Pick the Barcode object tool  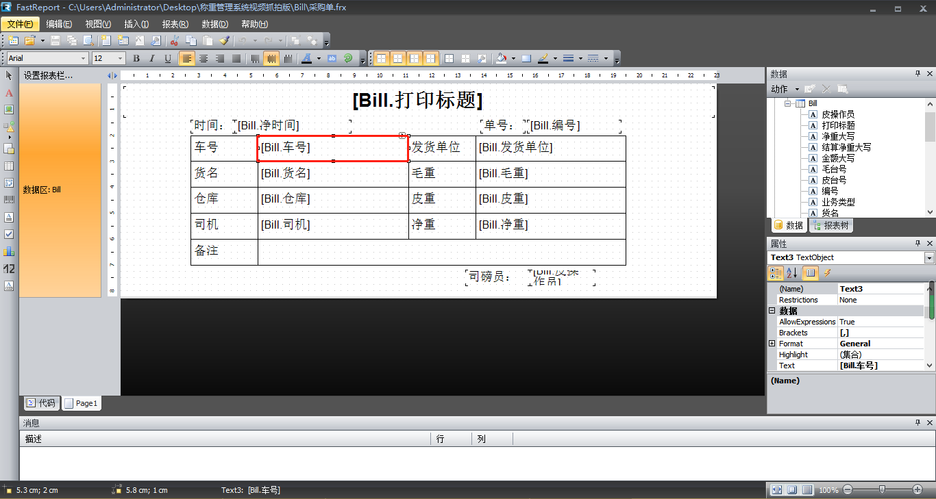(x=9, y=200)
